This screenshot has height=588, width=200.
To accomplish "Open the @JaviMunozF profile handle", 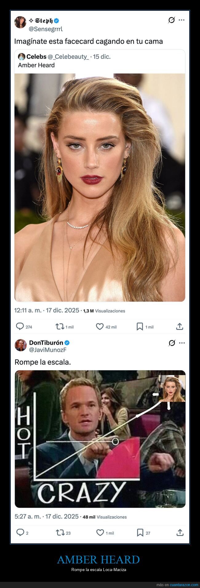I will [x=48, y=350].
